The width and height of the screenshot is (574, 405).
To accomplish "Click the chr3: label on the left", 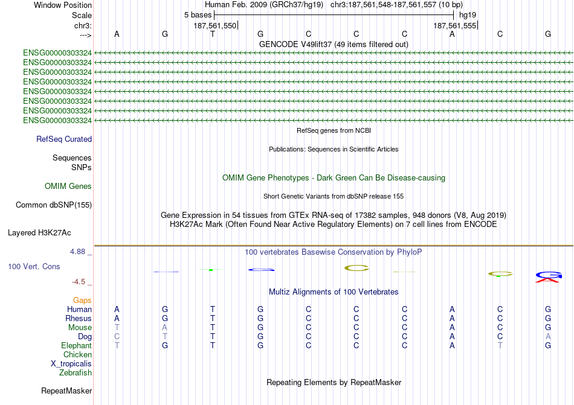I will (x=83, y=25).
